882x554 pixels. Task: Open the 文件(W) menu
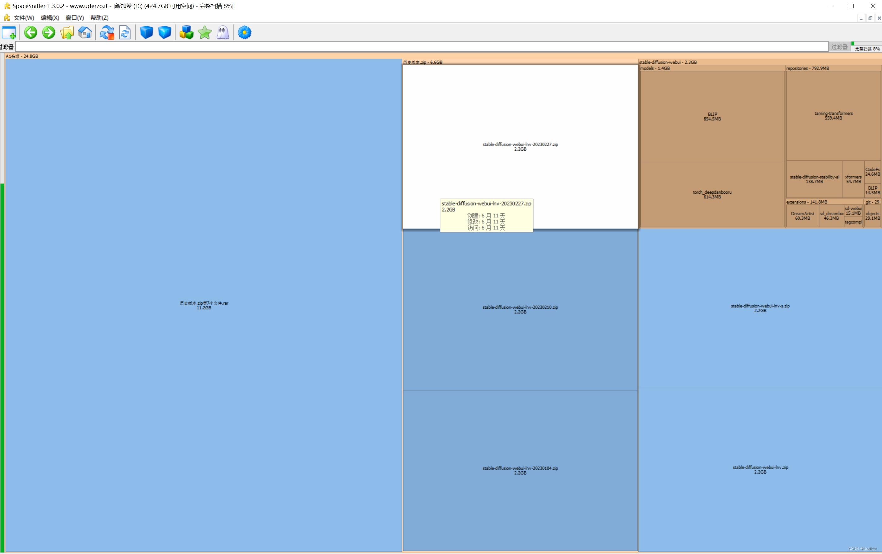click(24, 18)
